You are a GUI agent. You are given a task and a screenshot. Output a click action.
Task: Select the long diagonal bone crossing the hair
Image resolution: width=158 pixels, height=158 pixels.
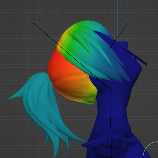pos(72,56)
